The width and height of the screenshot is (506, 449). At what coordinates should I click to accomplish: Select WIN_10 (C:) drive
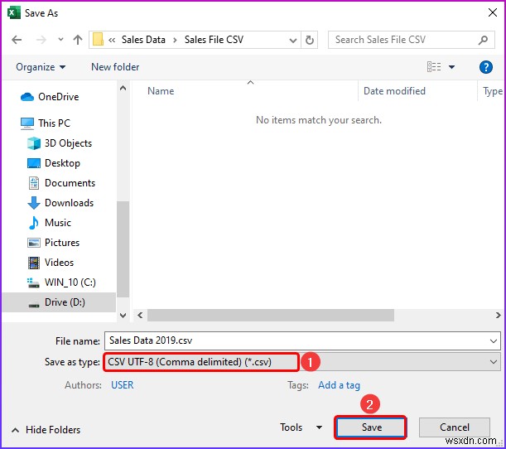click(61, 282)
